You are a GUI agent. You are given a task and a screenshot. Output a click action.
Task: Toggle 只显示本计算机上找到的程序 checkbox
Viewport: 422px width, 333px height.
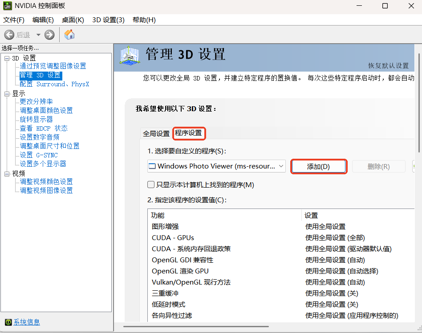(x=151, y=185)
